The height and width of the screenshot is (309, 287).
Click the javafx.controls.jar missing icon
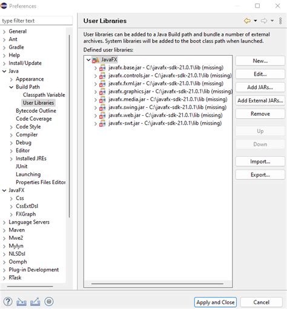[x=102, y=76]
